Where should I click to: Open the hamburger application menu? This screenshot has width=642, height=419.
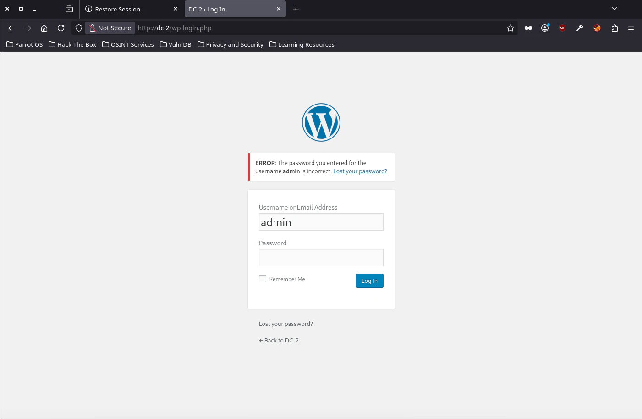631,28
